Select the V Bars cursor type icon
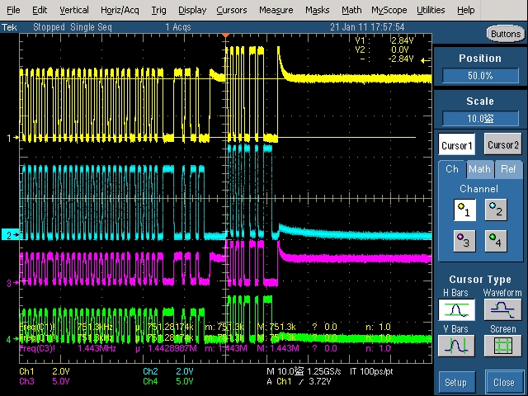 point(456,346)
